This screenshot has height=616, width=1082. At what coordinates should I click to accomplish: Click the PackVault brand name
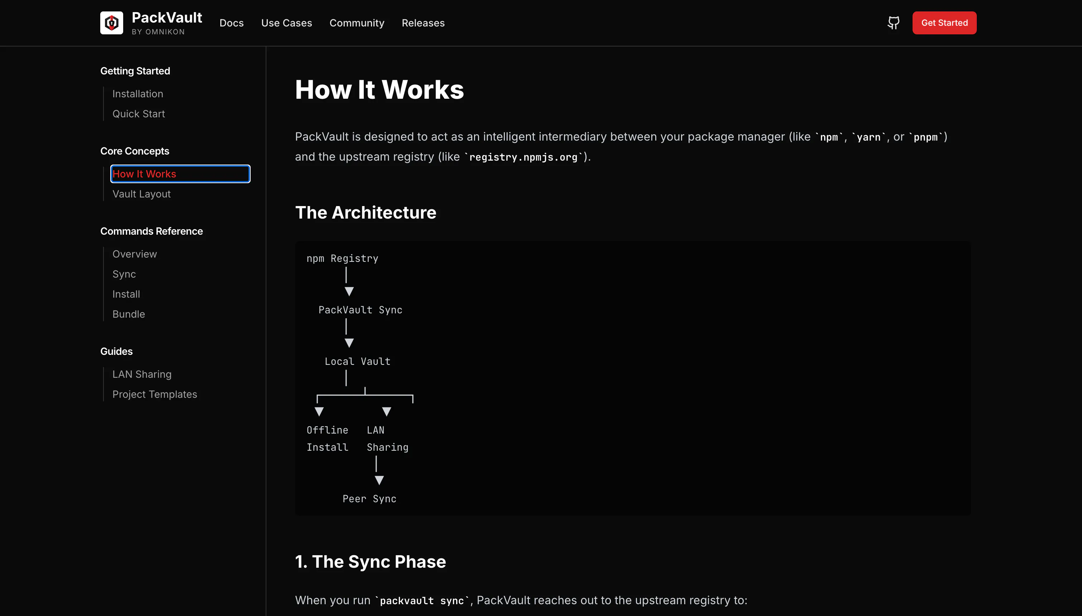[167, 18]
